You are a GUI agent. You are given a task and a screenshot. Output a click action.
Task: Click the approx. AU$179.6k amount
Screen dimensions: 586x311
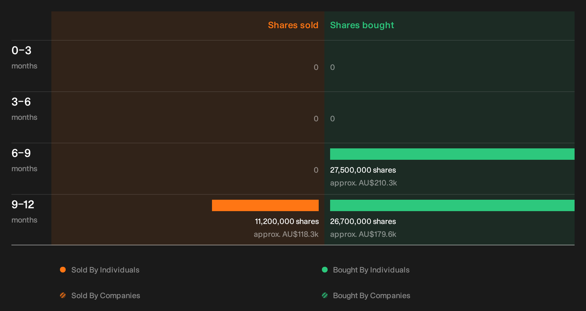(x=363, y=234)
